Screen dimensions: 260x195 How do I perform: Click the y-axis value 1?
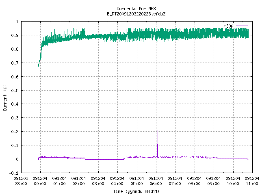click(17, 22)
